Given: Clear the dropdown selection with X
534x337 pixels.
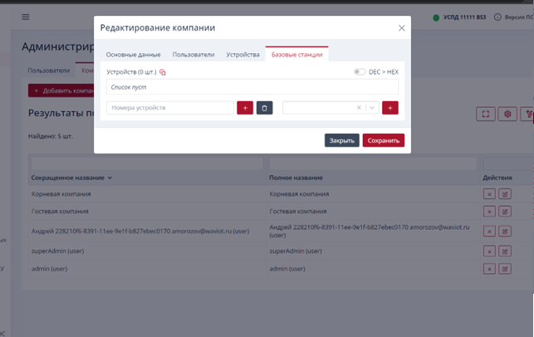Looking at the screenshot, I should pyautogui.click(x=359, y=108).
